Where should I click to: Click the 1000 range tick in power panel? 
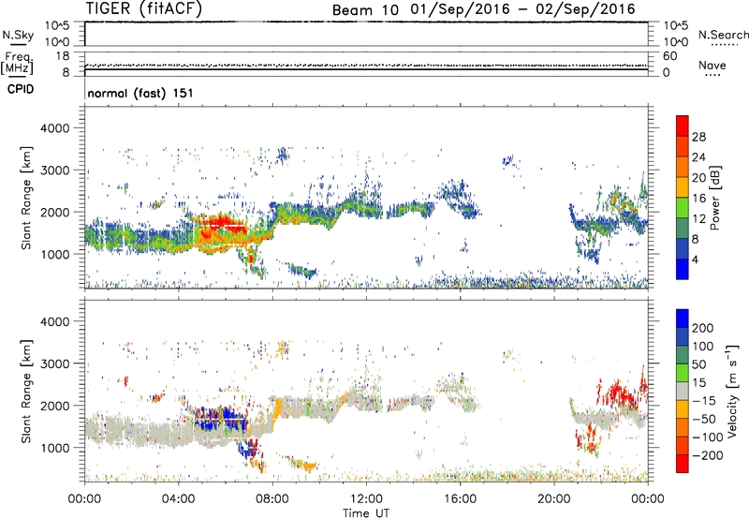pos(54,254)
